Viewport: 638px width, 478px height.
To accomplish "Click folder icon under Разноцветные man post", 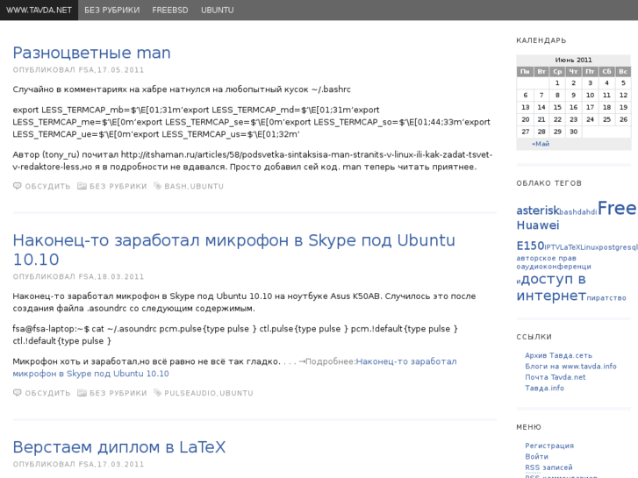I will (82, 186).
